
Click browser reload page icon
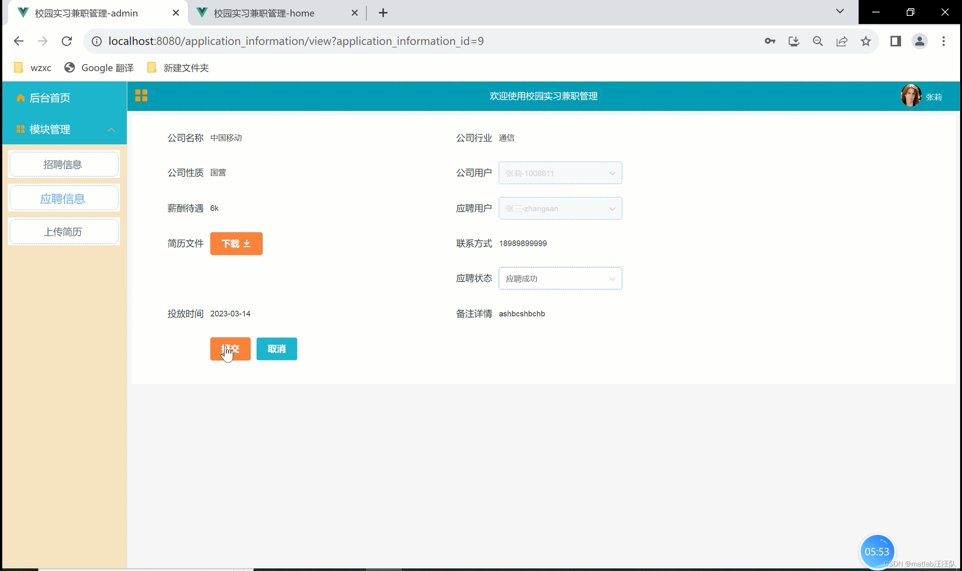[67, 41]
